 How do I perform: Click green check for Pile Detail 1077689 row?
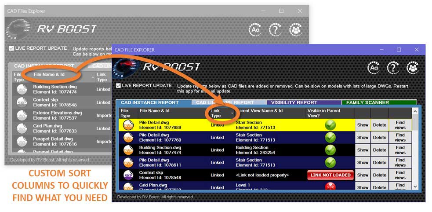330,125
